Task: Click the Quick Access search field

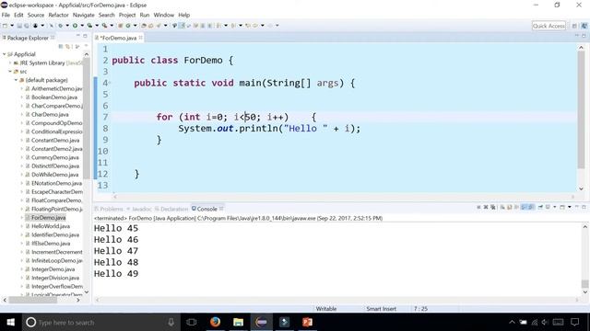Action: [x=549, y=26]
